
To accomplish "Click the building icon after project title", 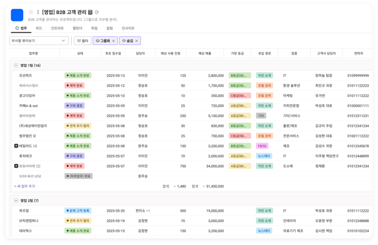I will [x=90, y=12].
